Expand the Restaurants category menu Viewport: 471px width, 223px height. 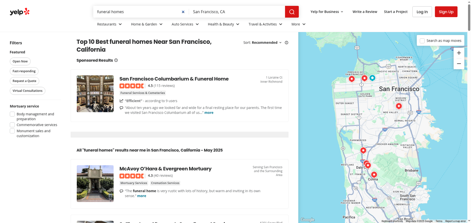[x=110, y=24]
